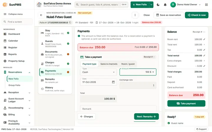Image resolution: width=212 pixels, height=132 pixels.
Task: Click the SunTatva hotel logo
Action: click(39, 5)
